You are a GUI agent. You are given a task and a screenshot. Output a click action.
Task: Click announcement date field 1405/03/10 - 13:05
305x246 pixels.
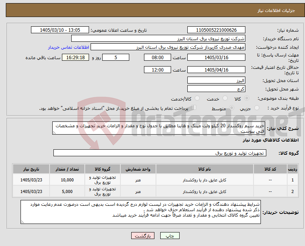coord(60,30)
